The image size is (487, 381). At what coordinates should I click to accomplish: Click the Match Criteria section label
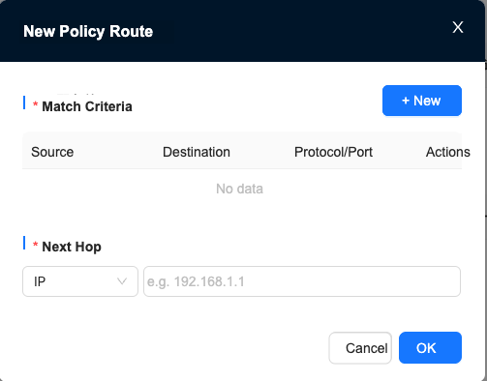87,106
